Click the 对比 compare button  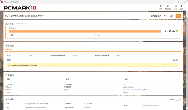pos(166,16)
